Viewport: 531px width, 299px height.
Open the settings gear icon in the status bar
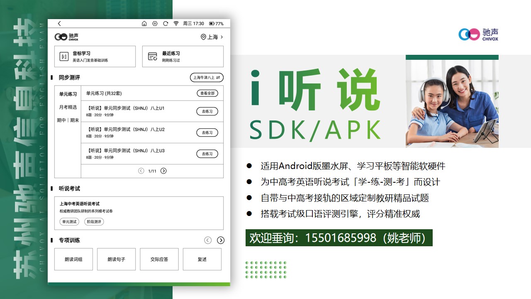155,24
